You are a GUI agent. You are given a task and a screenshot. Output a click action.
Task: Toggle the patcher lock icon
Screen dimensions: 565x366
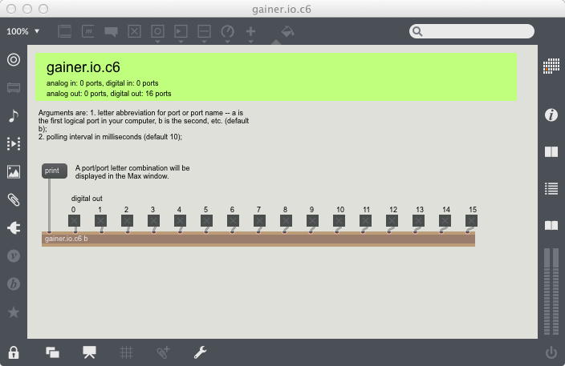[x=14, y=352]
